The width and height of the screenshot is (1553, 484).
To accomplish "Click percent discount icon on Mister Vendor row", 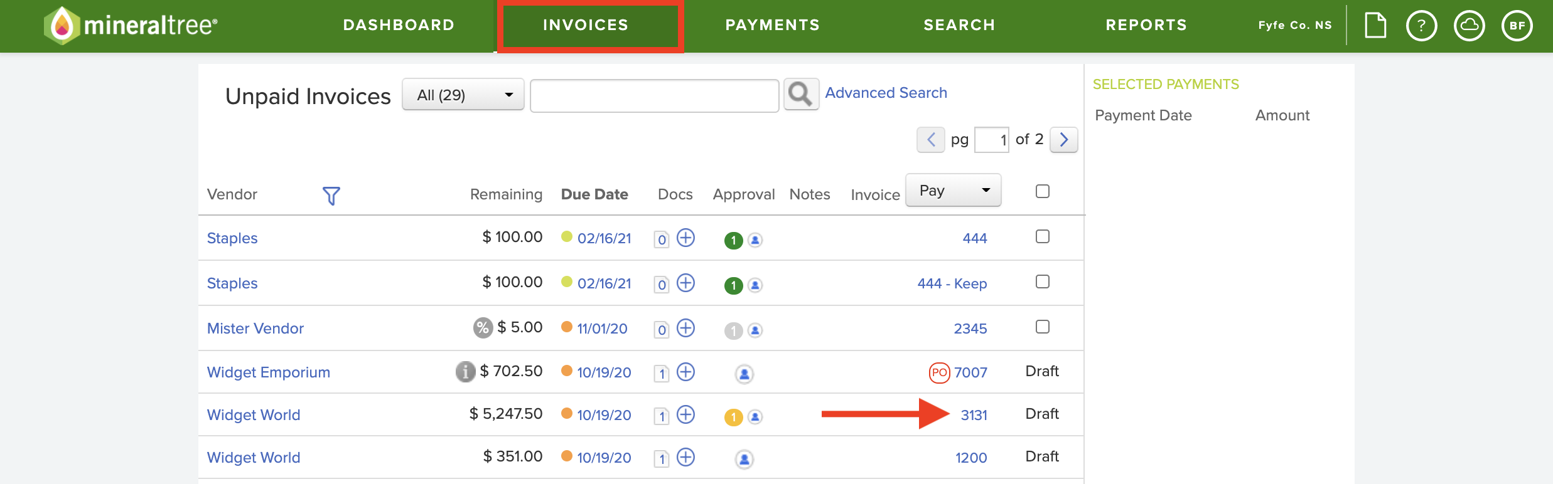I will click(483, 327).
